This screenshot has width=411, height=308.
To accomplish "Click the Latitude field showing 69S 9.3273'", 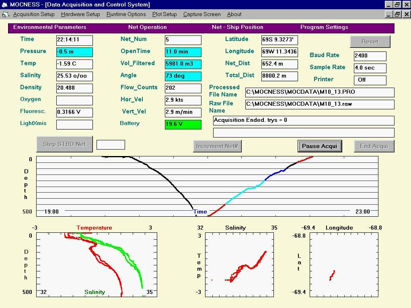I will 279,40.
